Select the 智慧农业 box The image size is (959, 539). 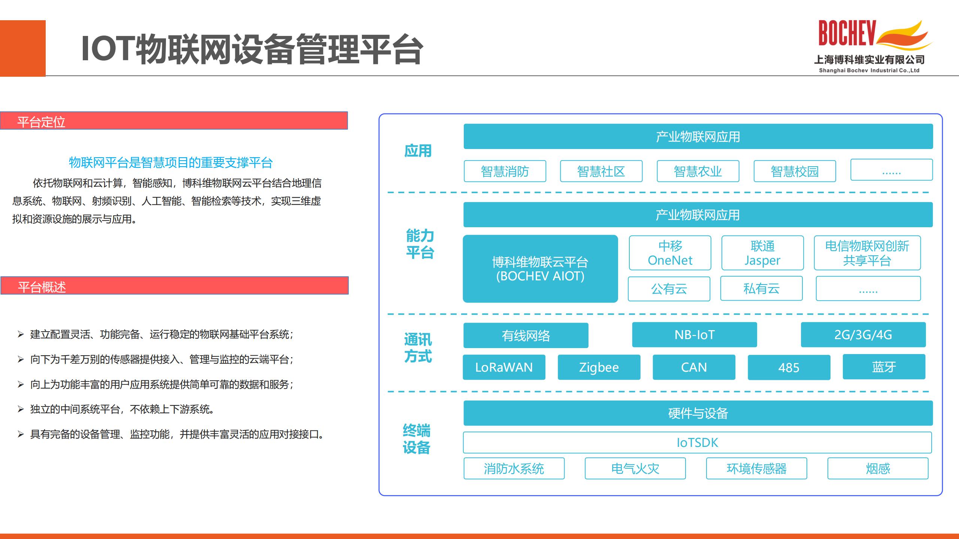point(698,171)
